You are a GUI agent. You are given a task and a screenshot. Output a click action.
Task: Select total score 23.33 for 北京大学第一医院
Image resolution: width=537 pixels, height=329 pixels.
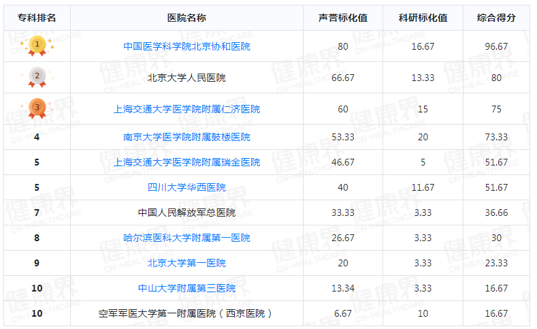[x=496, y=263]
